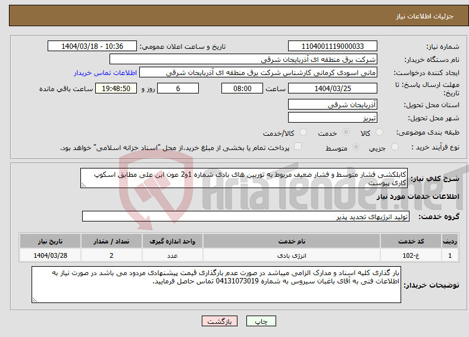Click the شماره نیاز field 1104001119000033

pos(332,46)
